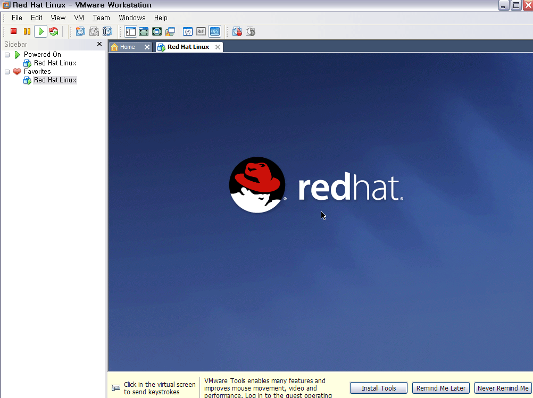The width and height of the screenshot is (533, 398).
Task: Close the Sidebar panel
Action: [99, 44]
